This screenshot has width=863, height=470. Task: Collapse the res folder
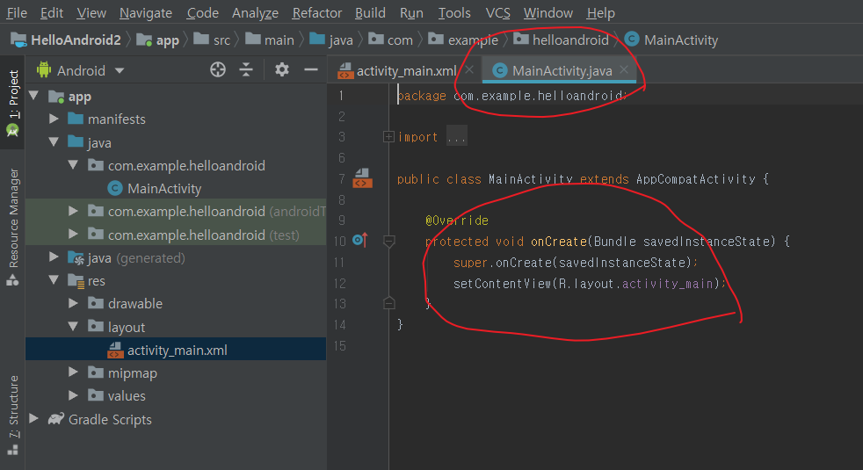(54, 280)
